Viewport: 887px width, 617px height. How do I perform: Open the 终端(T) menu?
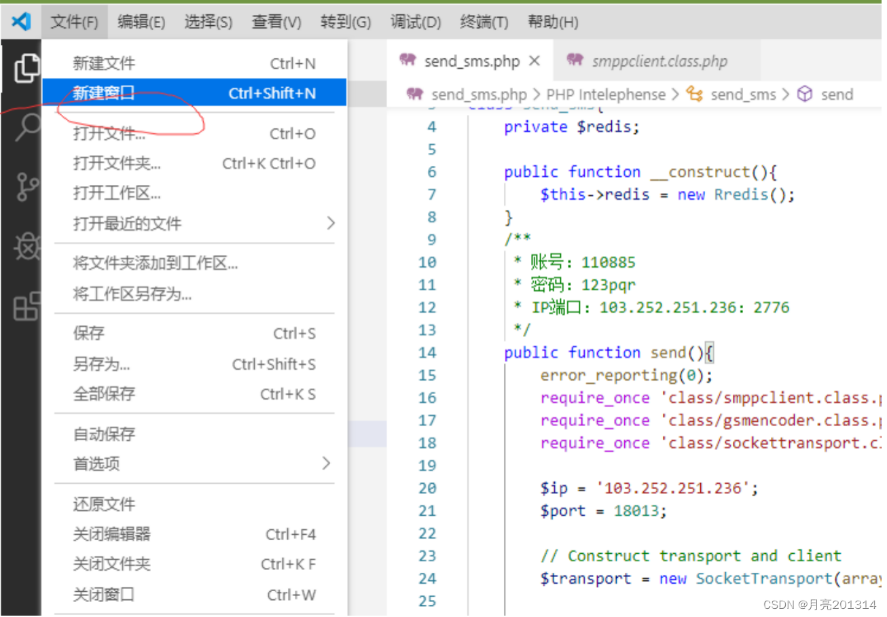(484, 22)
